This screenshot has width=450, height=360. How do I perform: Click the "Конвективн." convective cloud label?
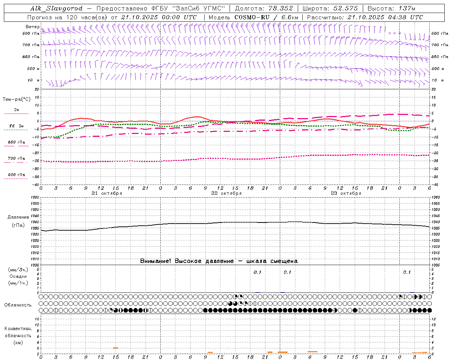[18, 329]
